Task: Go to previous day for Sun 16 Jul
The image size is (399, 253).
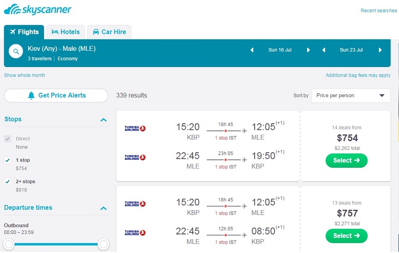Action: (x=252, y=50)
